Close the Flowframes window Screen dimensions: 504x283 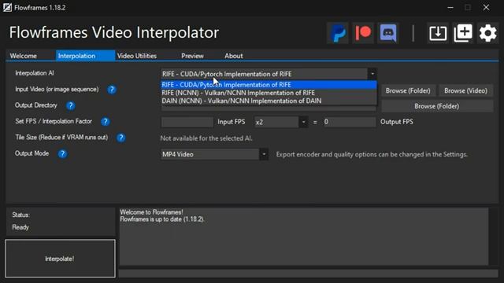tap(486, 7)
